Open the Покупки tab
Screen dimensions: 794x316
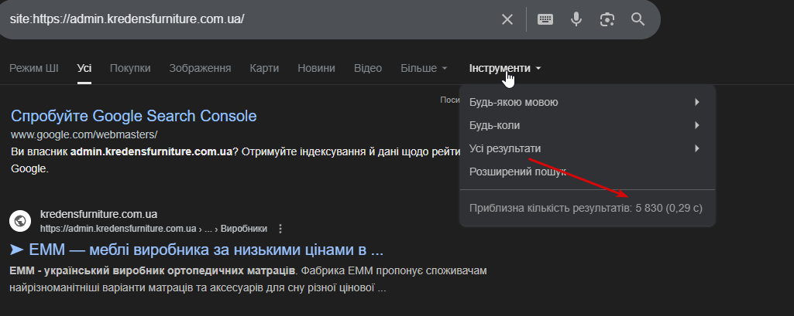130,68
